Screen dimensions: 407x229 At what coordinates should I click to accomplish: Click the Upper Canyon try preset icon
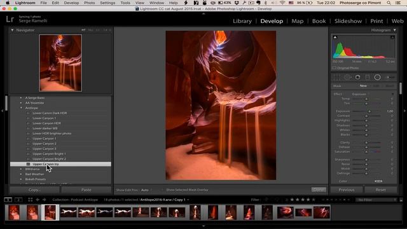(x=28, y=164)
